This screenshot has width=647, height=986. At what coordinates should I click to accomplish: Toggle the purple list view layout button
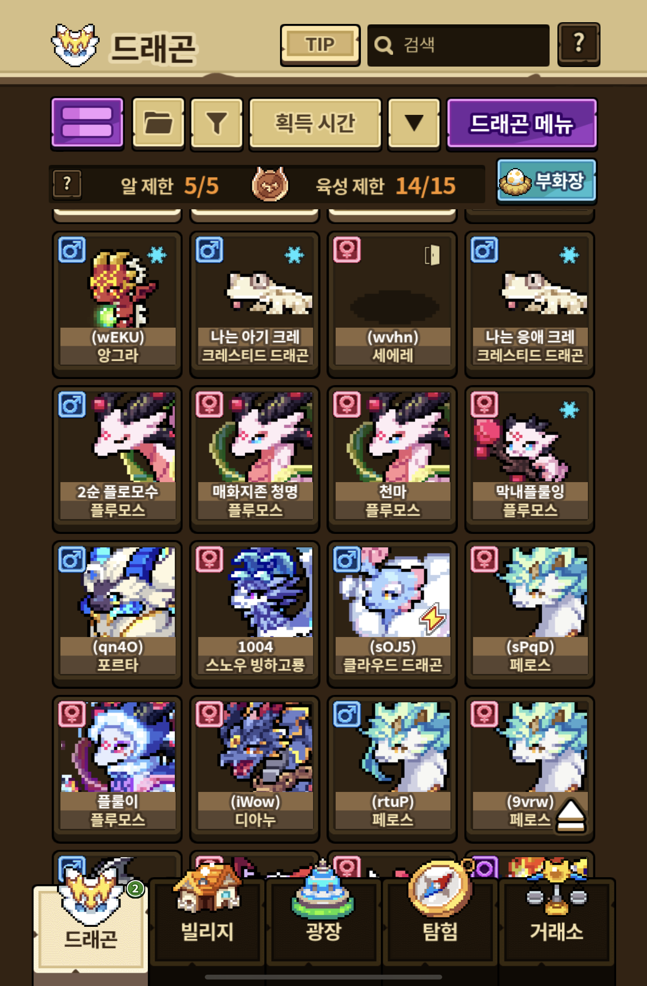coord(87,123)
